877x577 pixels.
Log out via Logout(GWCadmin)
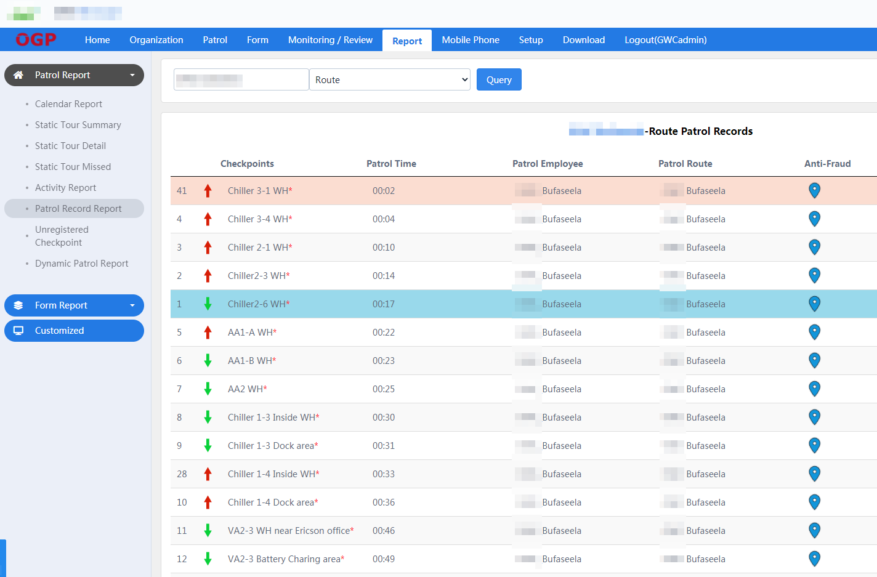pyautogui.click(x=665, y=40)
